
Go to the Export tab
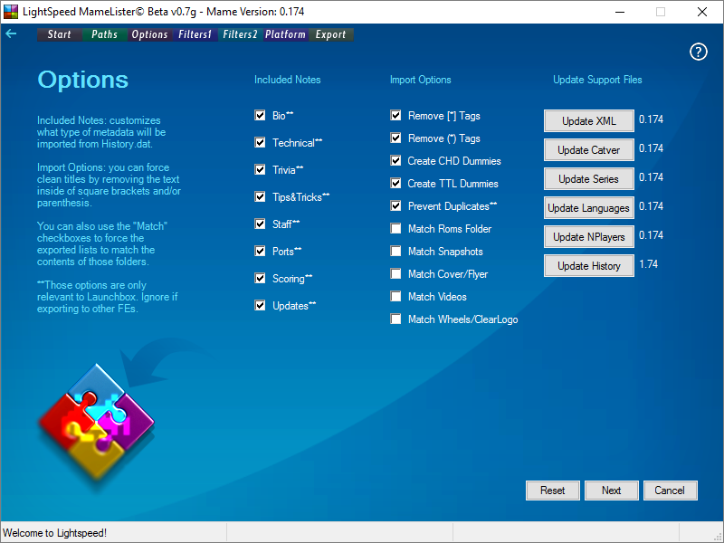[x=330, y=34]
